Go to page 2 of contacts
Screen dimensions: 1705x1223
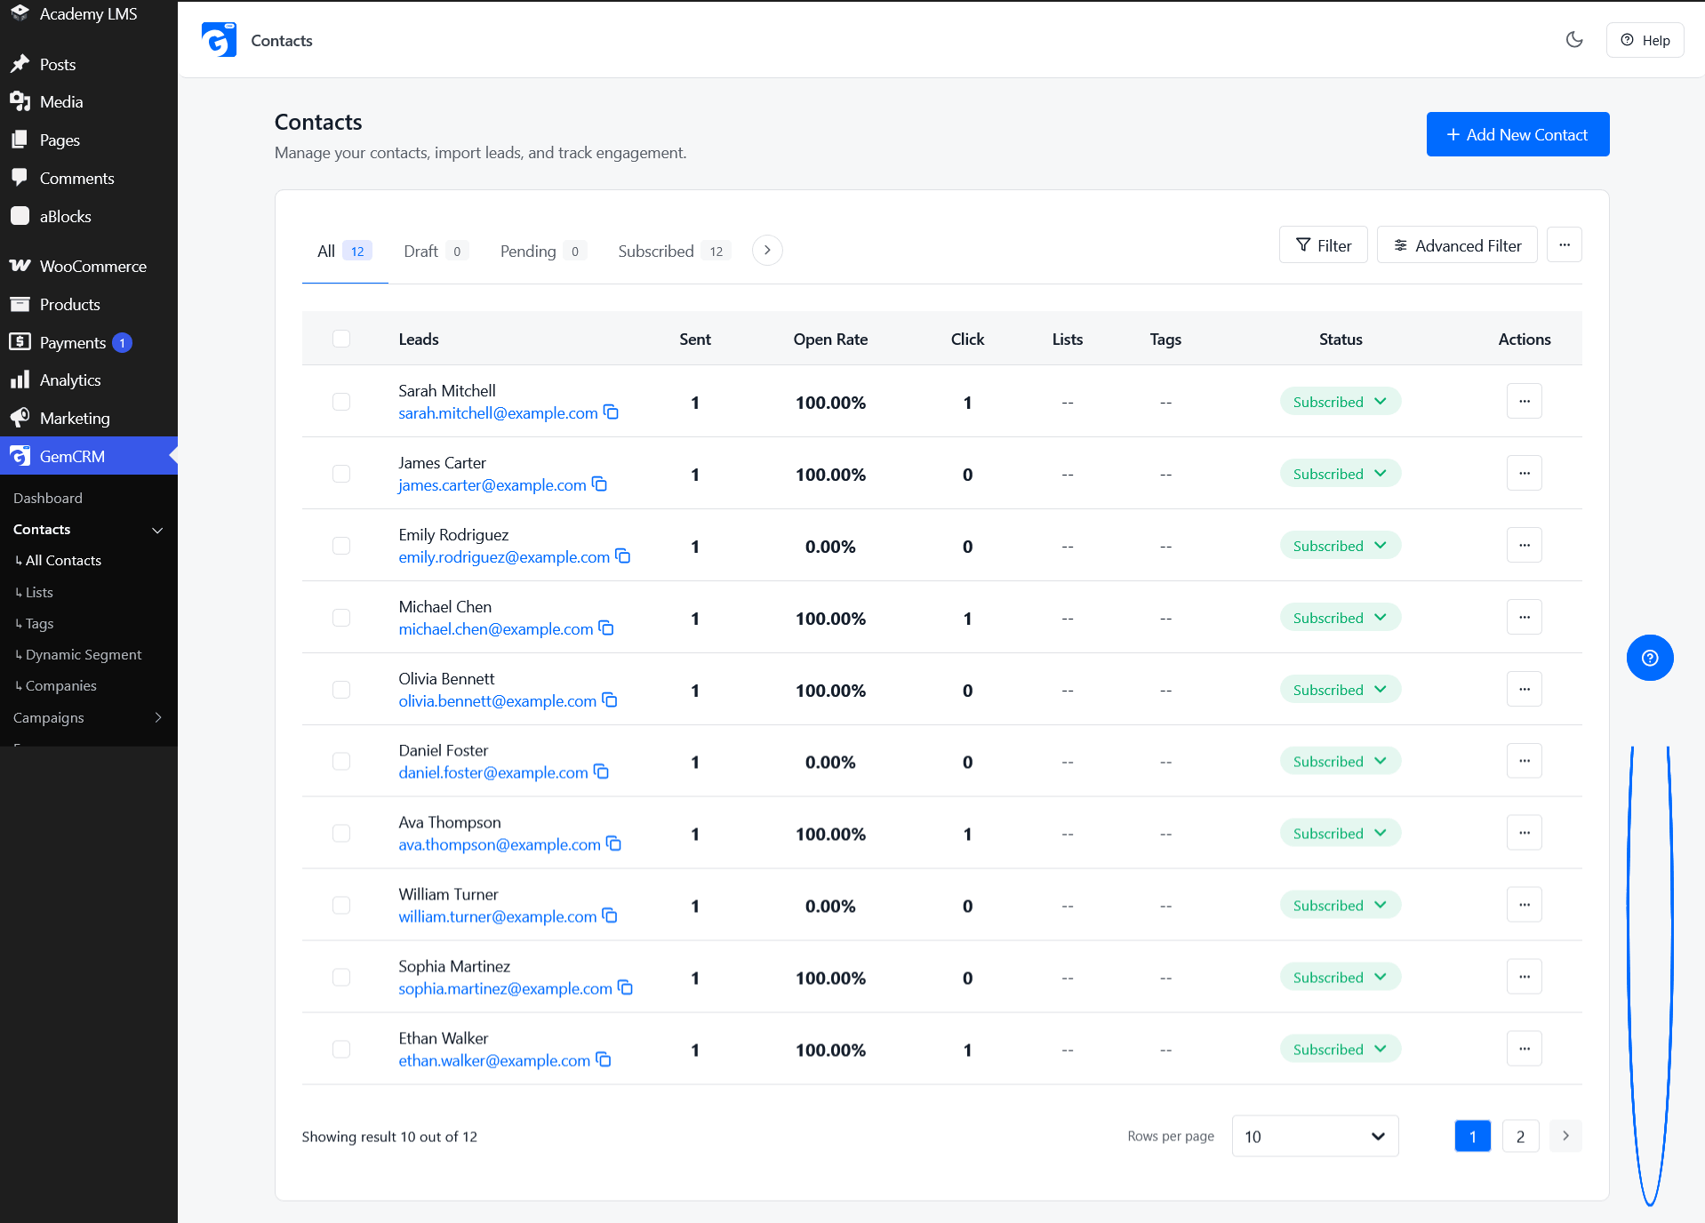coord(1520,1136)
